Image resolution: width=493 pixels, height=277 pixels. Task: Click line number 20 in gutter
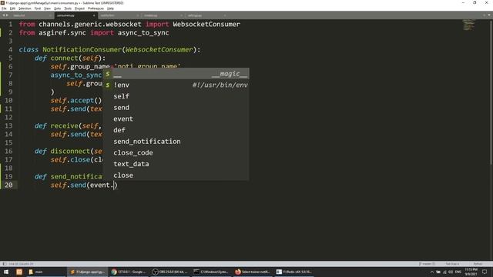click(x=8, y=185)
